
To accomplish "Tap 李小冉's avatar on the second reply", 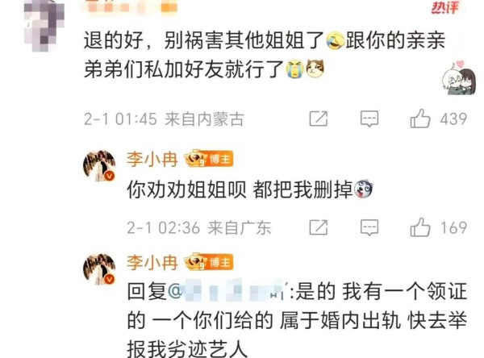I will 99,268.
